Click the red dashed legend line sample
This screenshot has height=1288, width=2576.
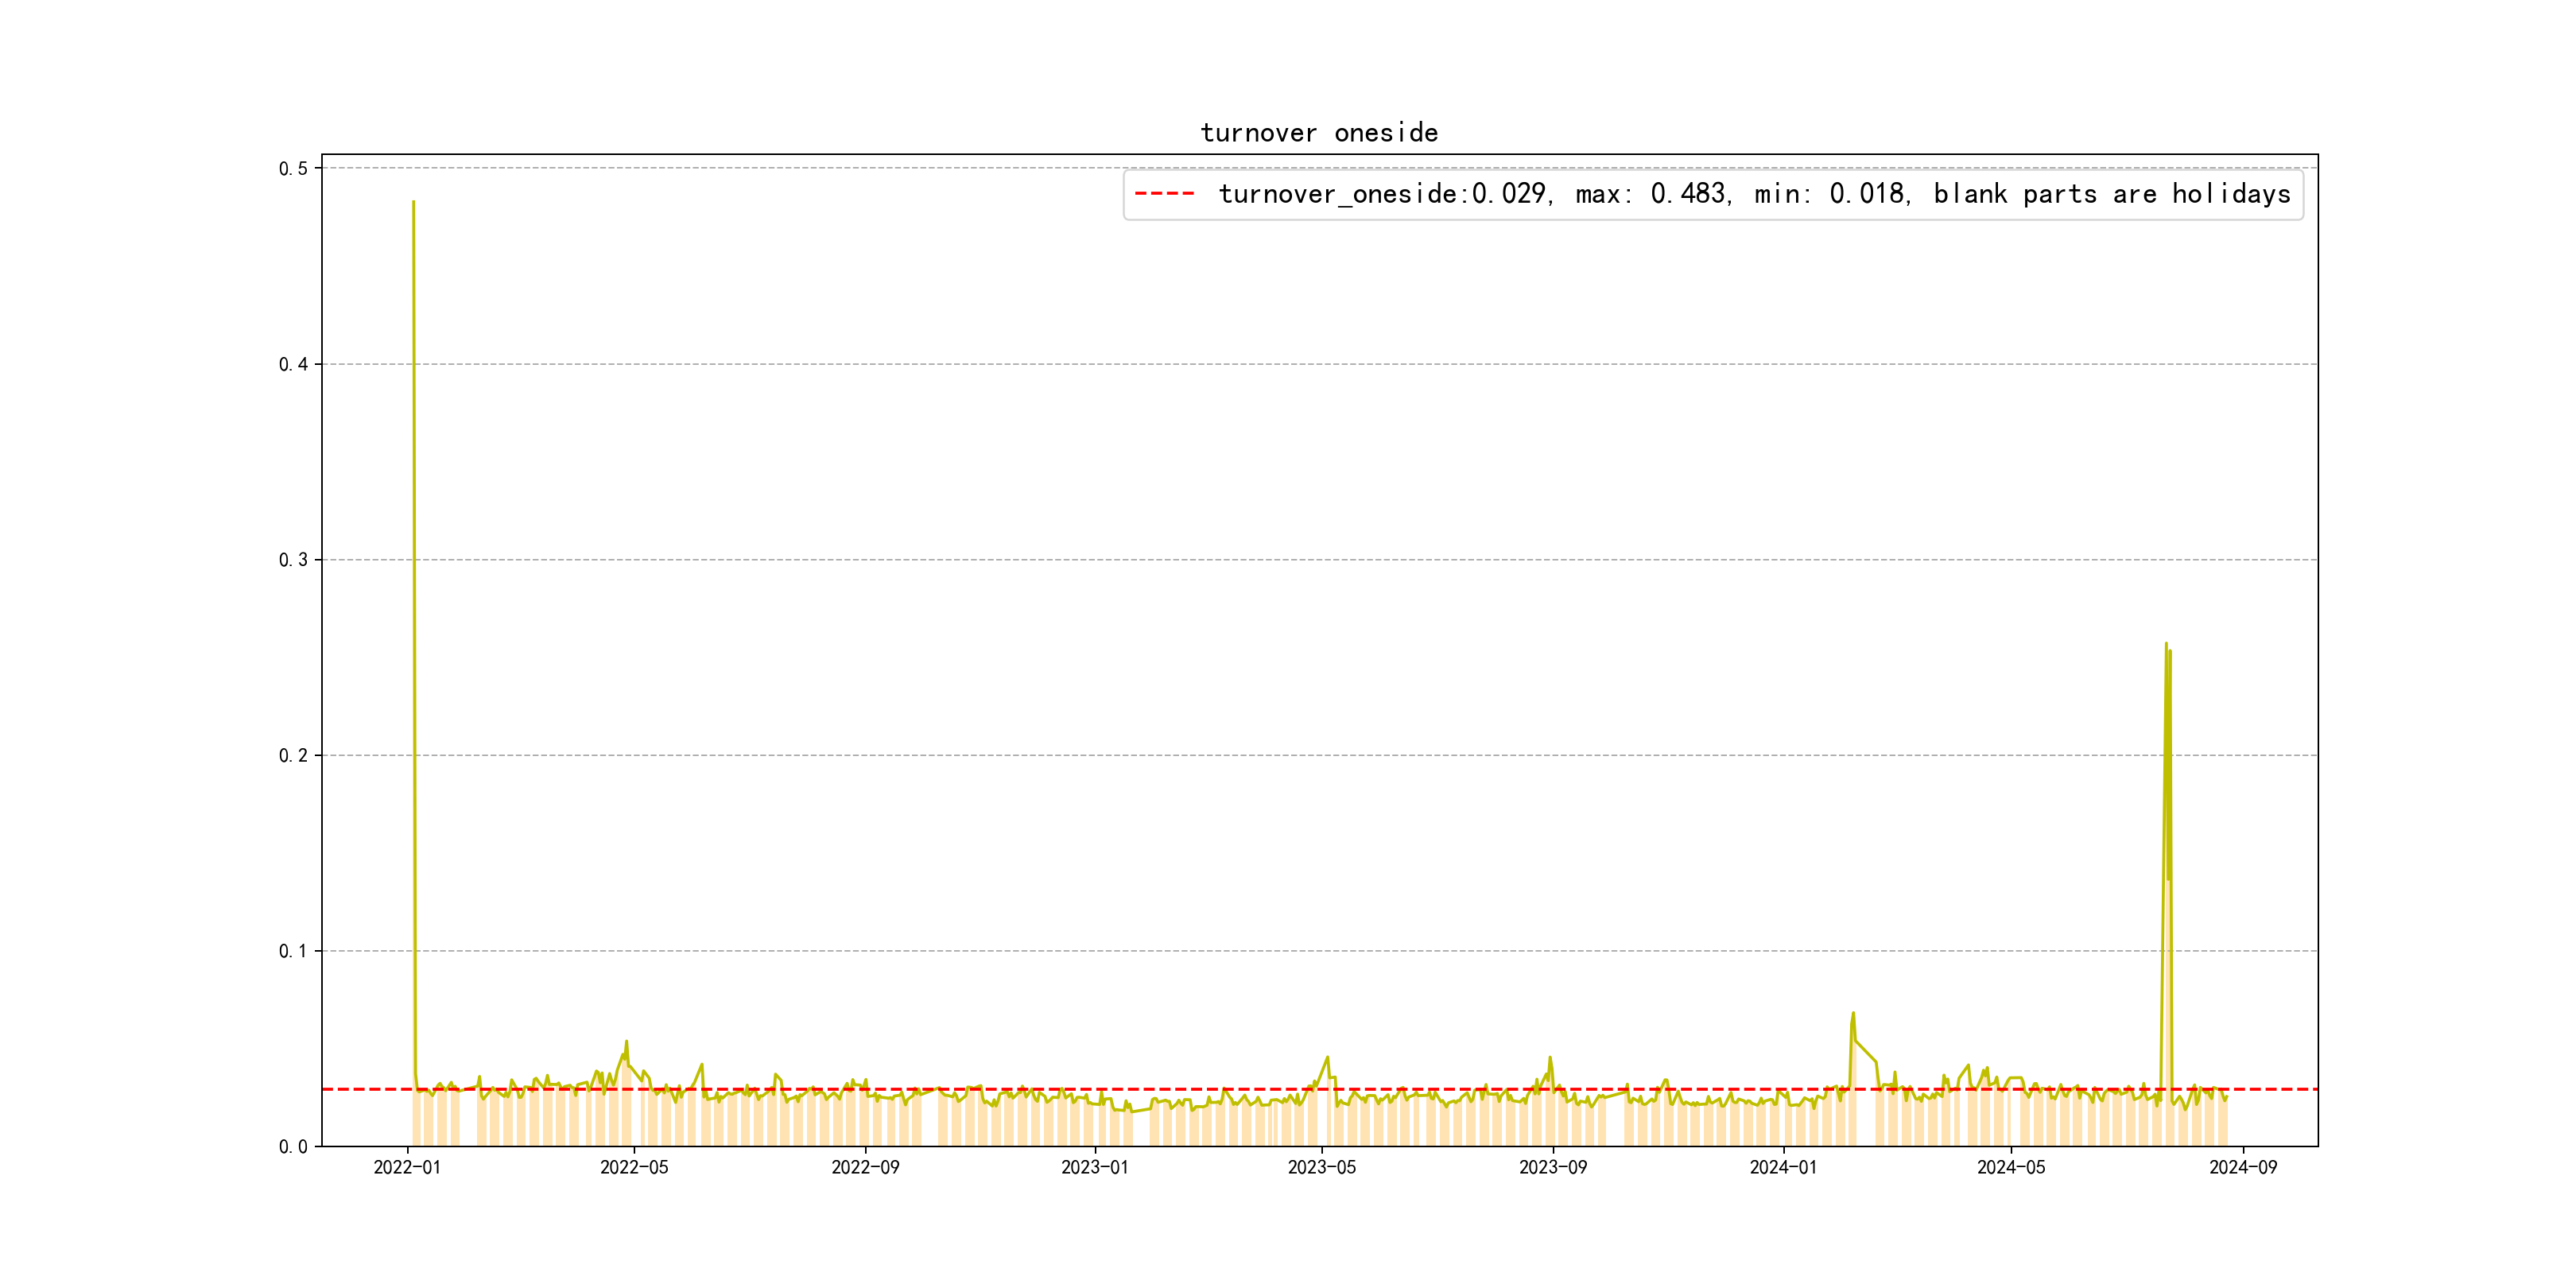point(1164,194)
